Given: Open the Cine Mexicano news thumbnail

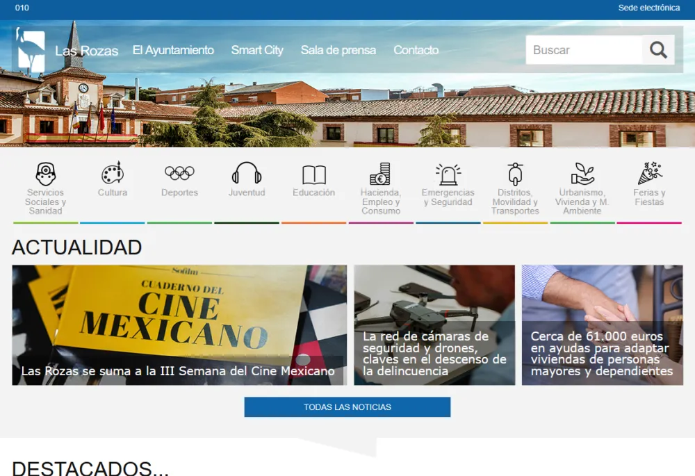Looking at the screenshot, I should click(179, 325).
